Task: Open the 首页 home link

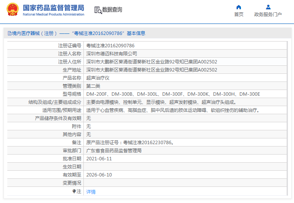Action: (x=239, y=15)
